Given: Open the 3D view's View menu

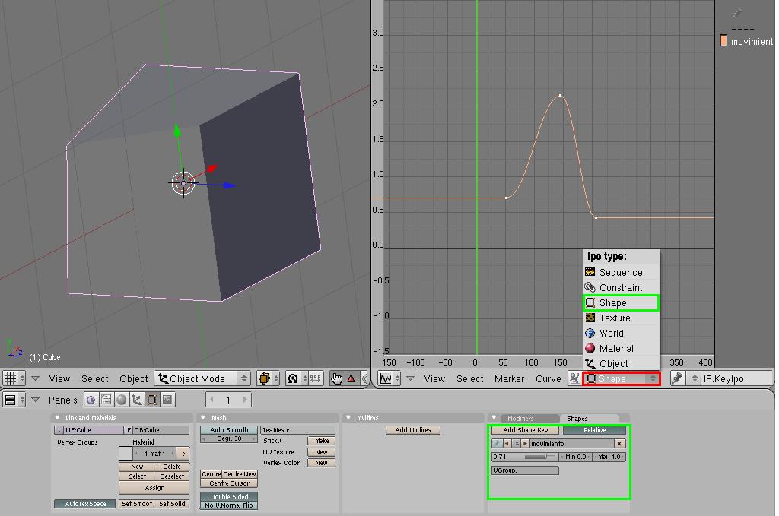Looking at the screenshot, I should coord(59,378).
